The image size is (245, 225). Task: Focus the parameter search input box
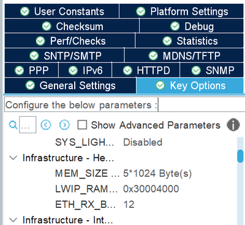28,125
